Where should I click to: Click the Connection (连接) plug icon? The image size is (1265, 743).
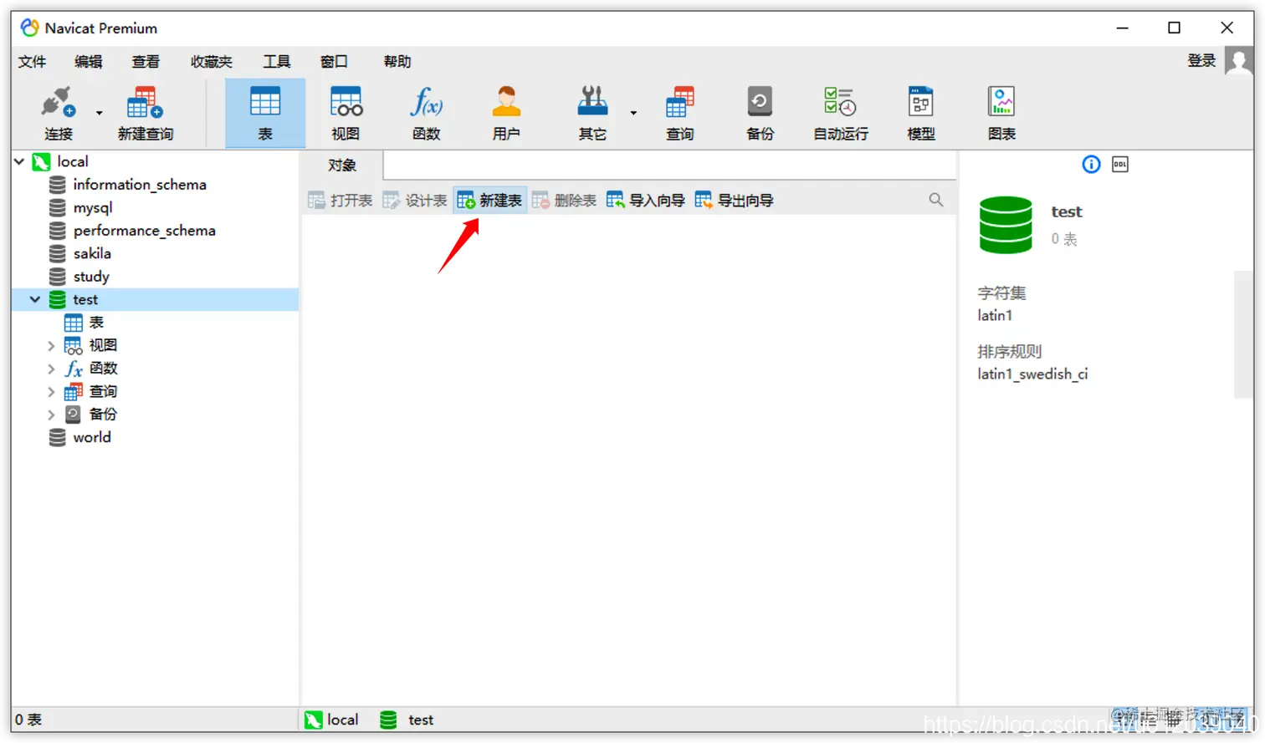58,103
